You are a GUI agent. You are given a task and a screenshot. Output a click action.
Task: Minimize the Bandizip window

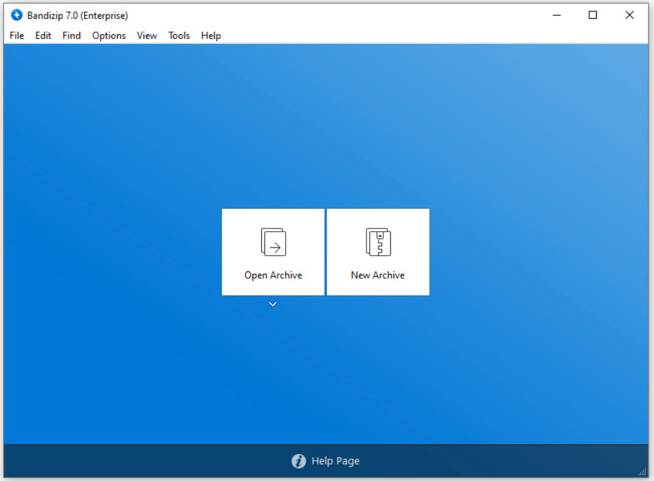(556, 15)
